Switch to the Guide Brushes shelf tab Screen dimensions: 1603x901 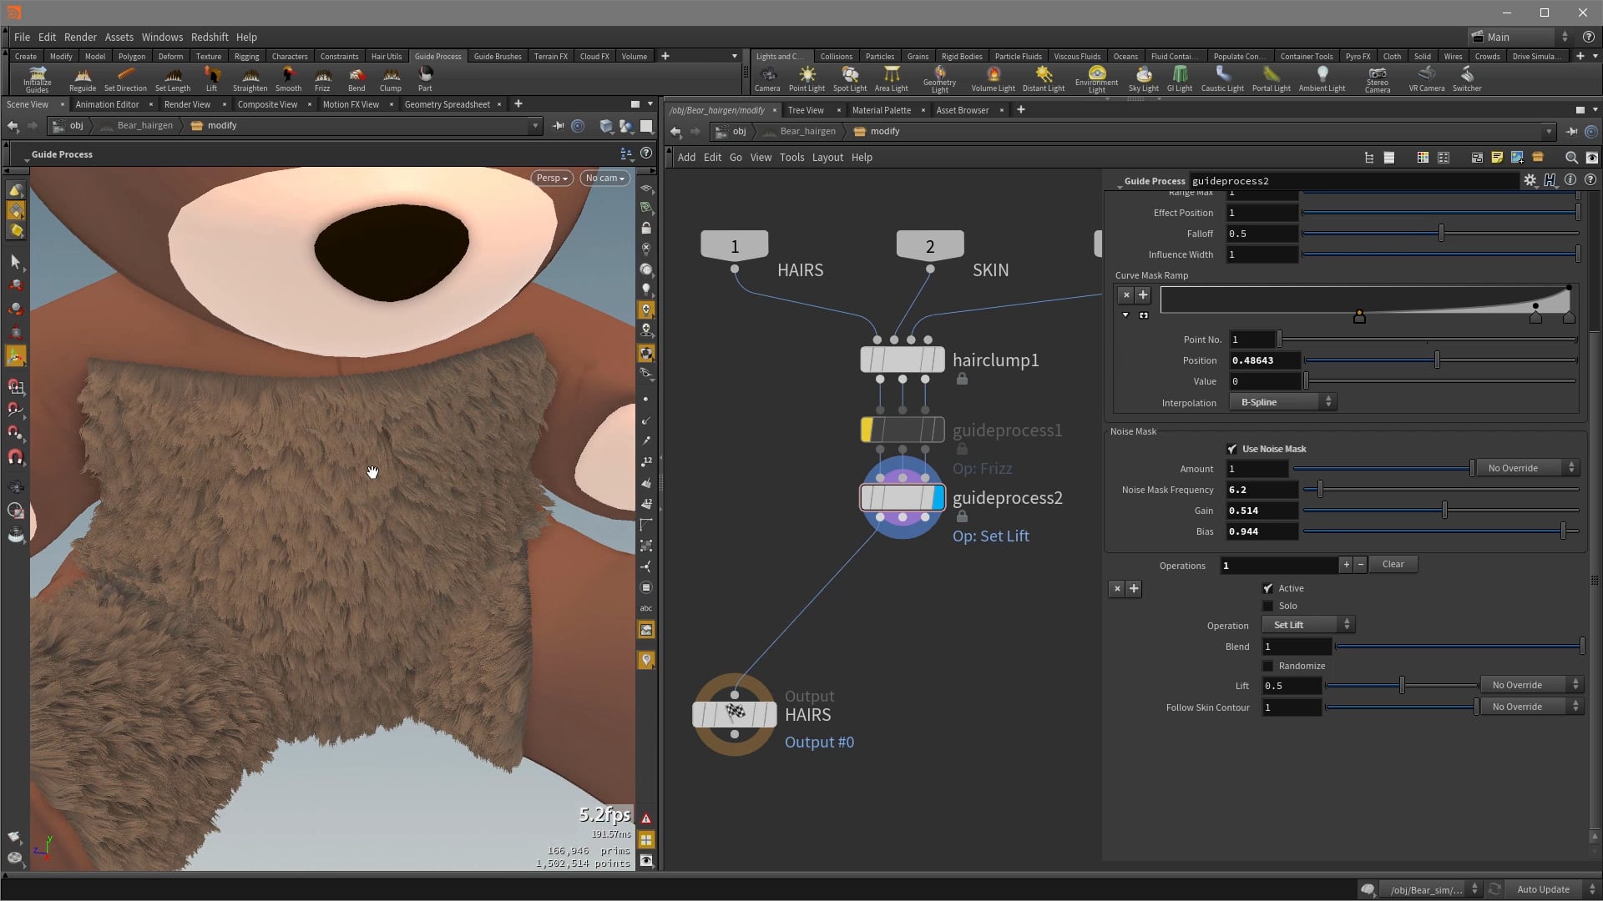tap(498, 56)
